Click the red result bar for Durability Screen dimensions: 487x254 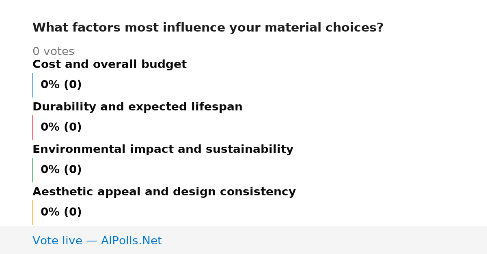coord(32,127)
